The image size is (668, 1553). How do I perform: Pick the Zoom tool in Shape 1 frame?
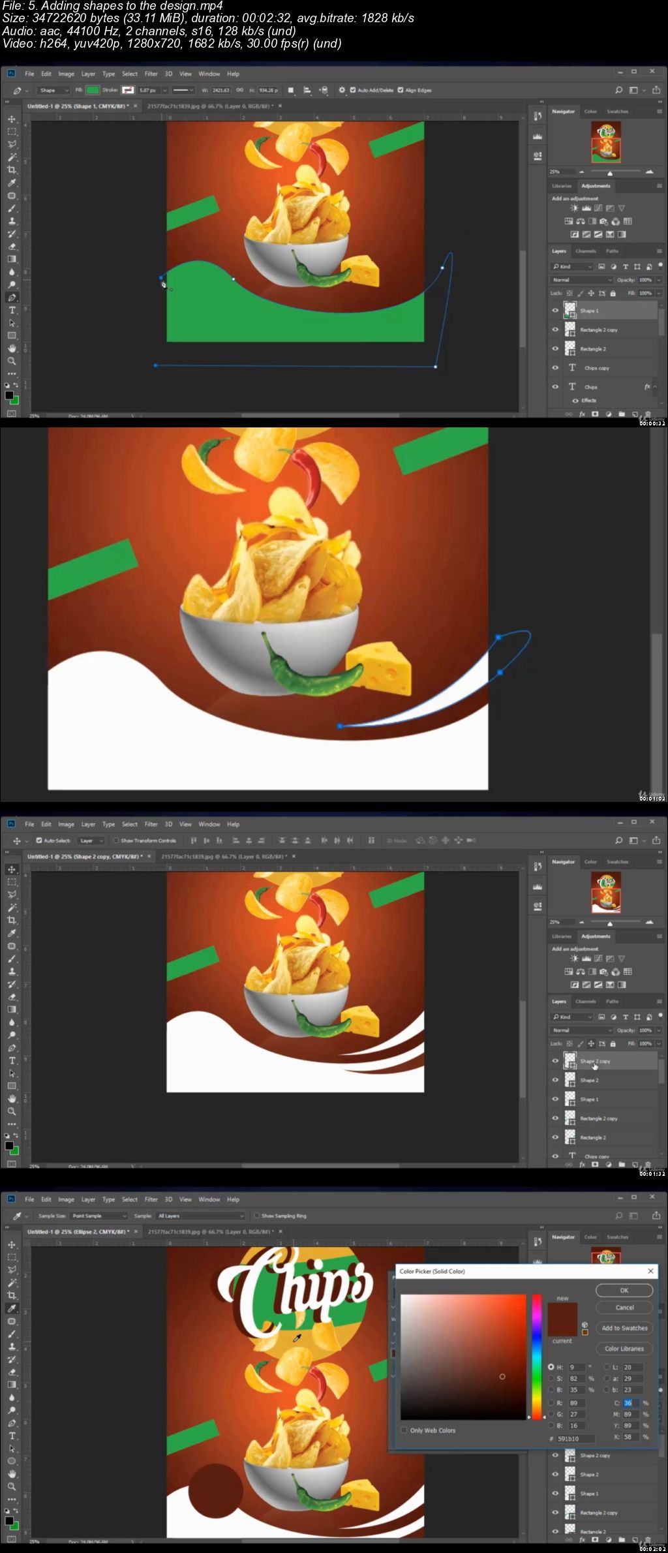click(12, 361)
